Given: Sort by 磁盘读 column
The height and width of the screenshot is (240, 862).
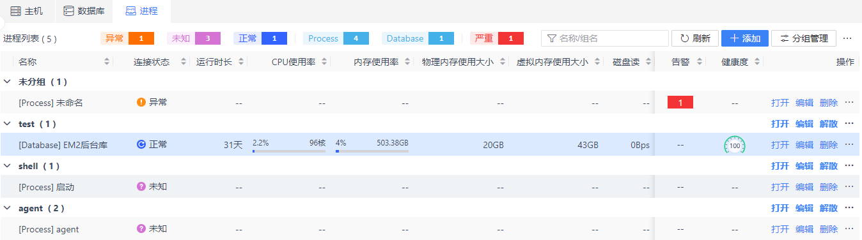Looking at the screenshot, I should click(x=648, y=62).
